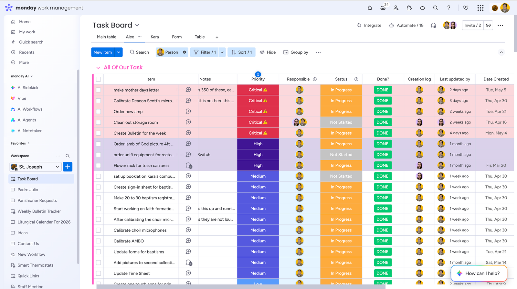Screen dimensions: 517x289
Task: Check the Flower rack for trash can row
Action: [x=99, y=165]
